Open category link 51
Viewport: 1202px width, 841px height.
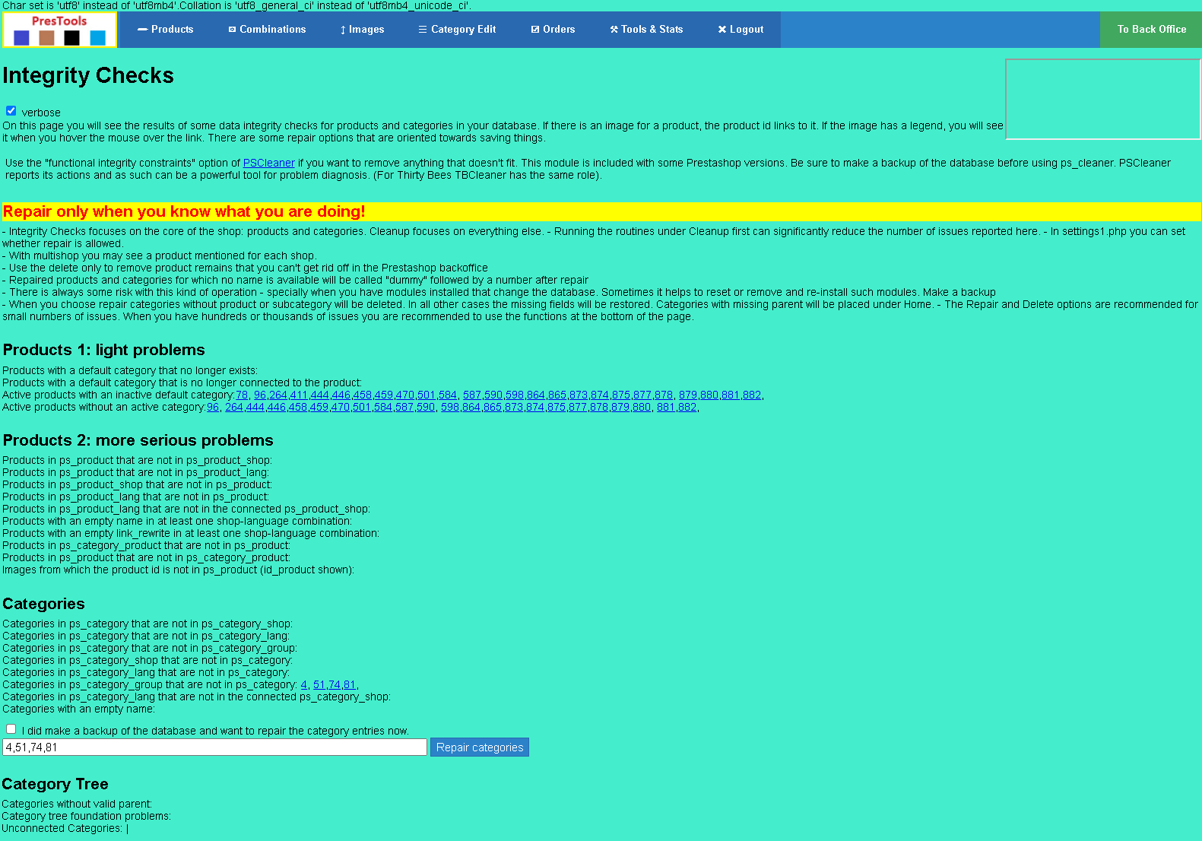pyautogui.click(x=319, y=684)
